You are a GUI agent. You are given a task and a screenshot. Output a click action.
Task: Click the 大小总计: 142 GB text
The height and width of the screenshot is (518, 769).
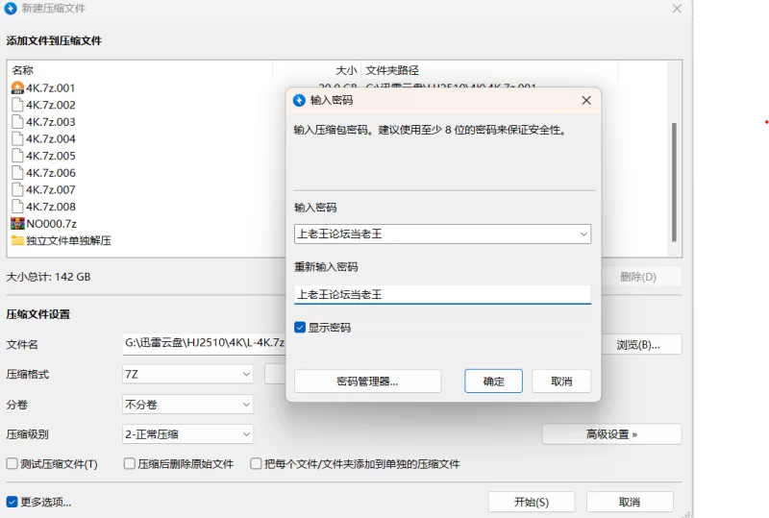coord(48,277)
